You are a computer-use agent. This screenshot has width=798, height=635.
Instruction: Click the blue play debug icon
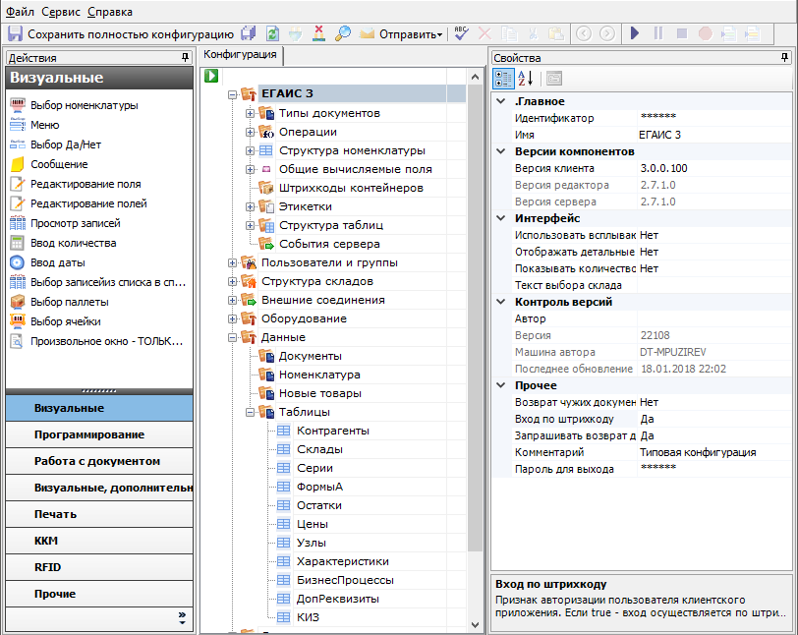click(634, 33)
